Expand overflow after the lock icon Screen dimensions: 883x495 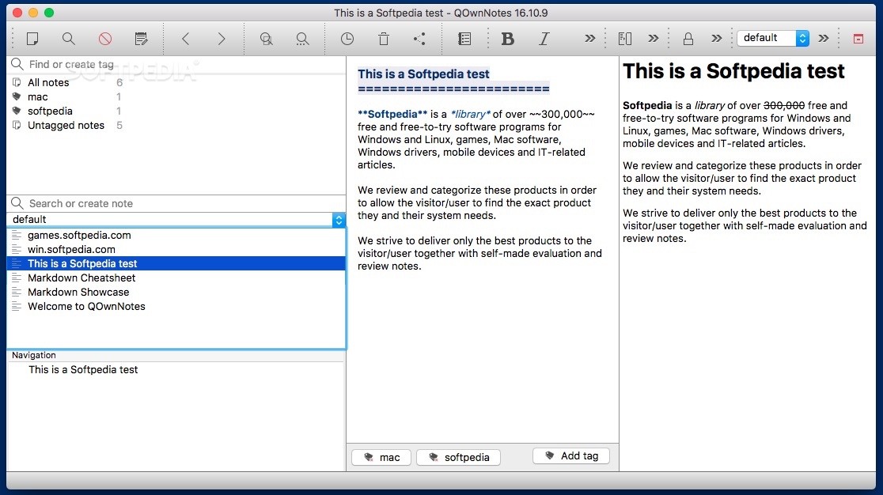(x=716, y=38)
